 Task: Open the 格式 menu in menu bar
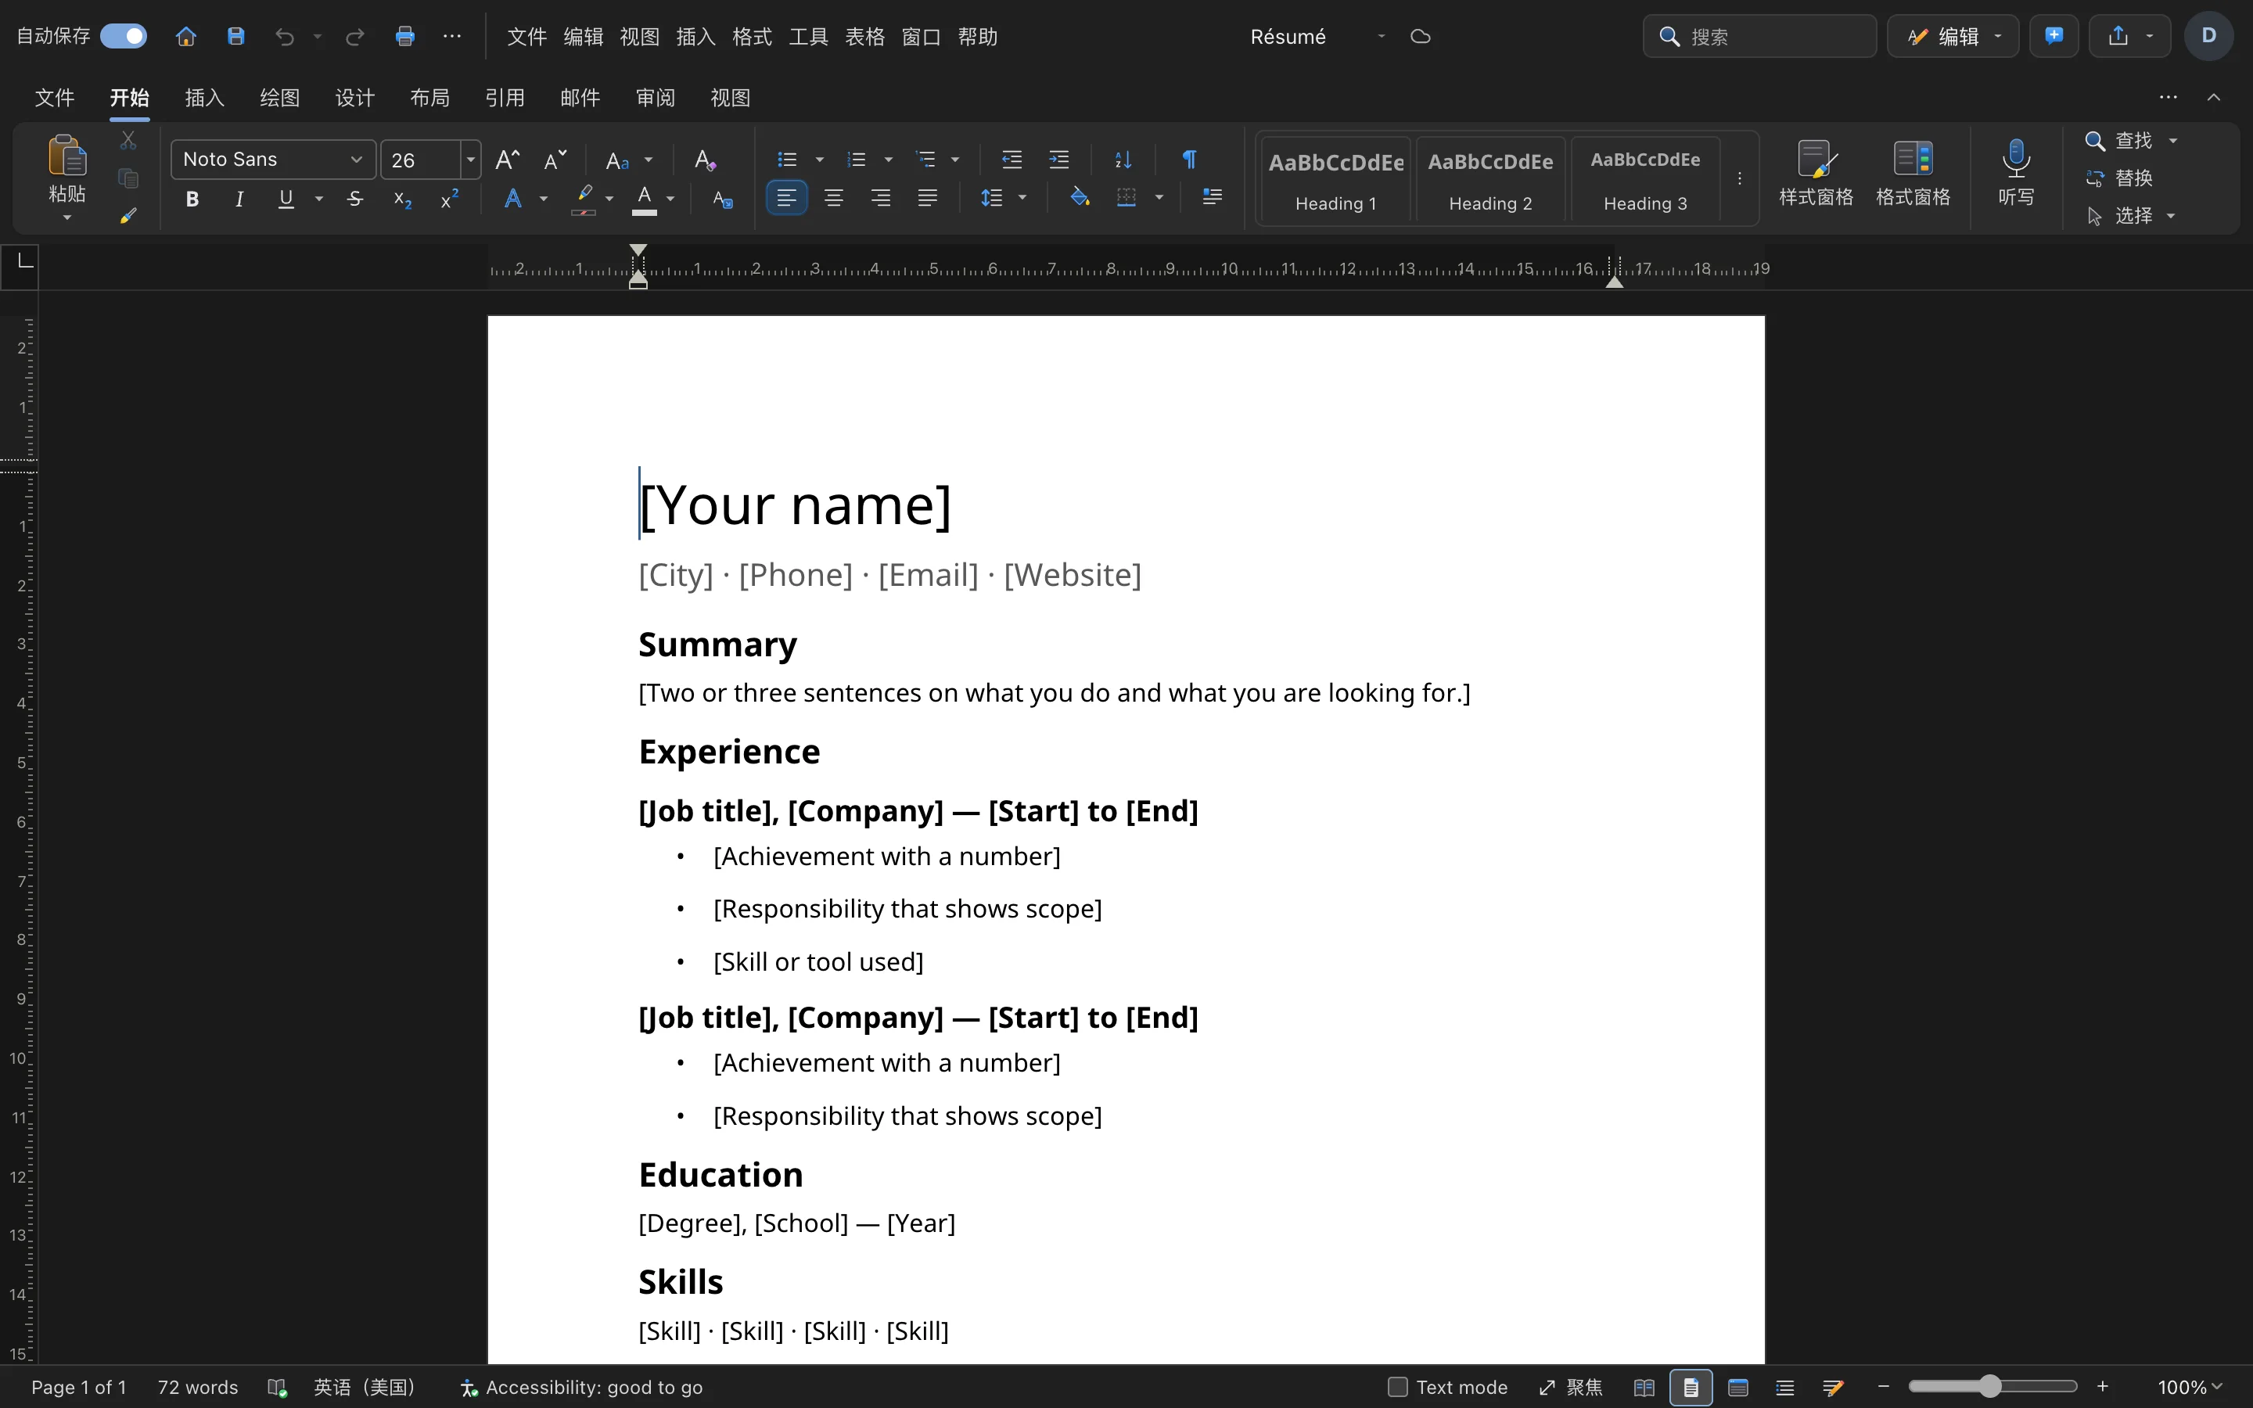tap(753, 36)
